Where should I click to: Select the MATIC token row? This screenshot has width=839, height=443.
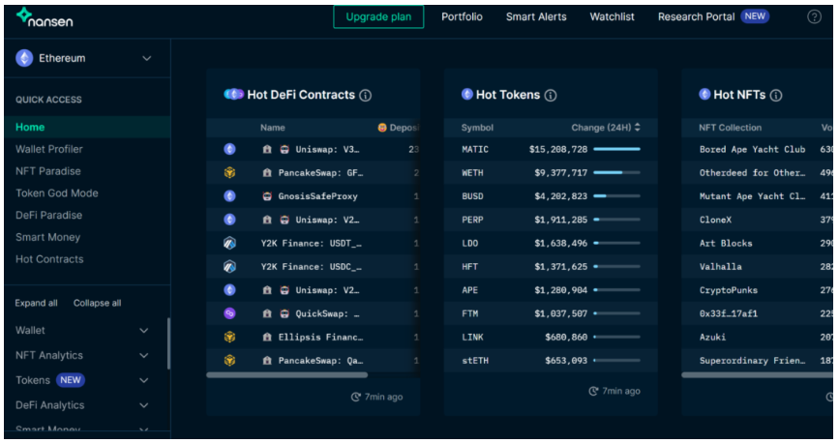tap(551, 149)
